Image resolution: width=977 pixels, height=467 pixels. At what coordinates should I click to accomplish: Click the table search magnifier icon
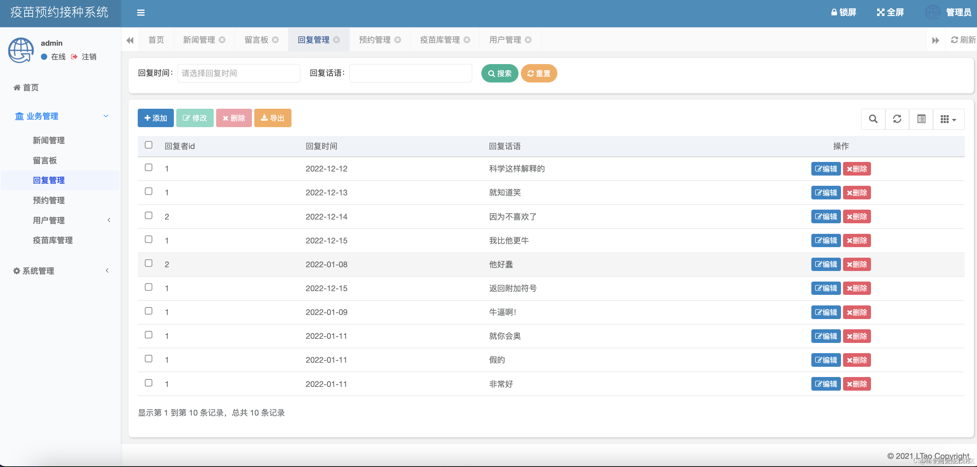tap(873, 119)
